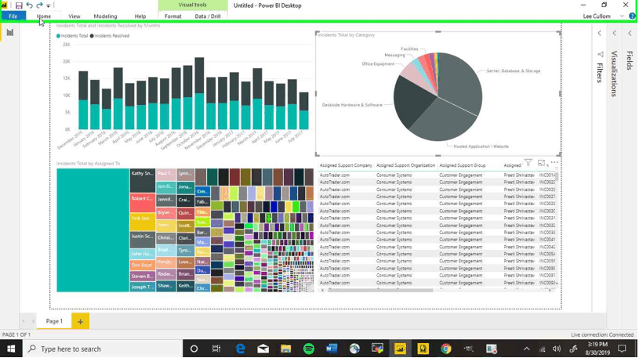Click the table's vertical scrollbar thumb
639x358 pixels.
coord(557,176)
